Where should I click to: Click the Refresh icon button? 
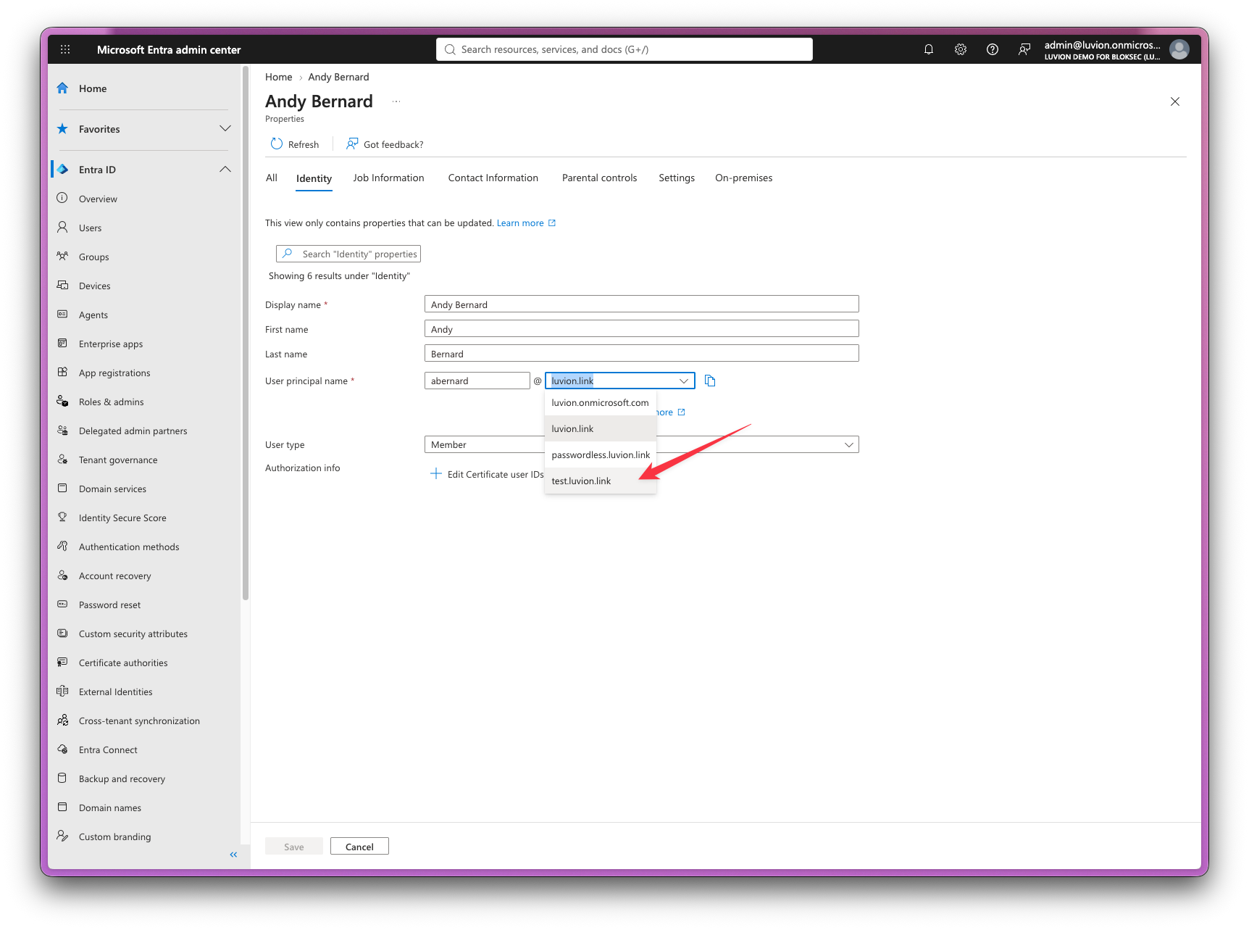(294, 144)
